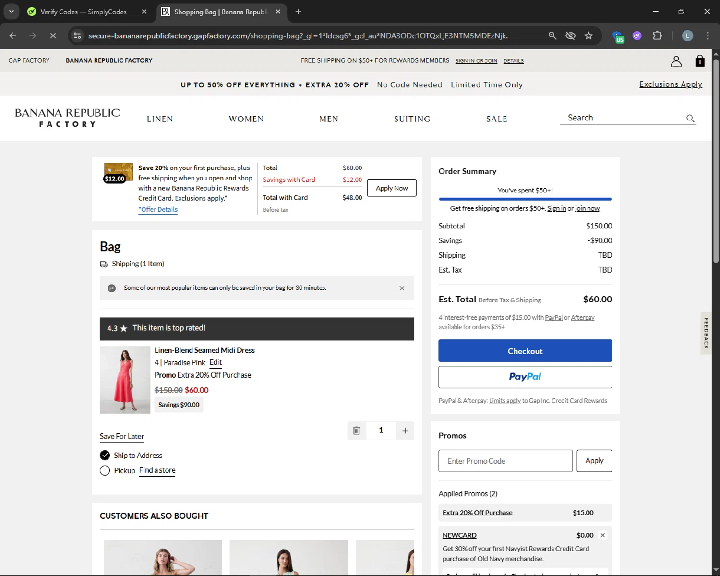Click the Banana Republic Factory logo
This screenshot has height=576, width=720.
[67, 118]
